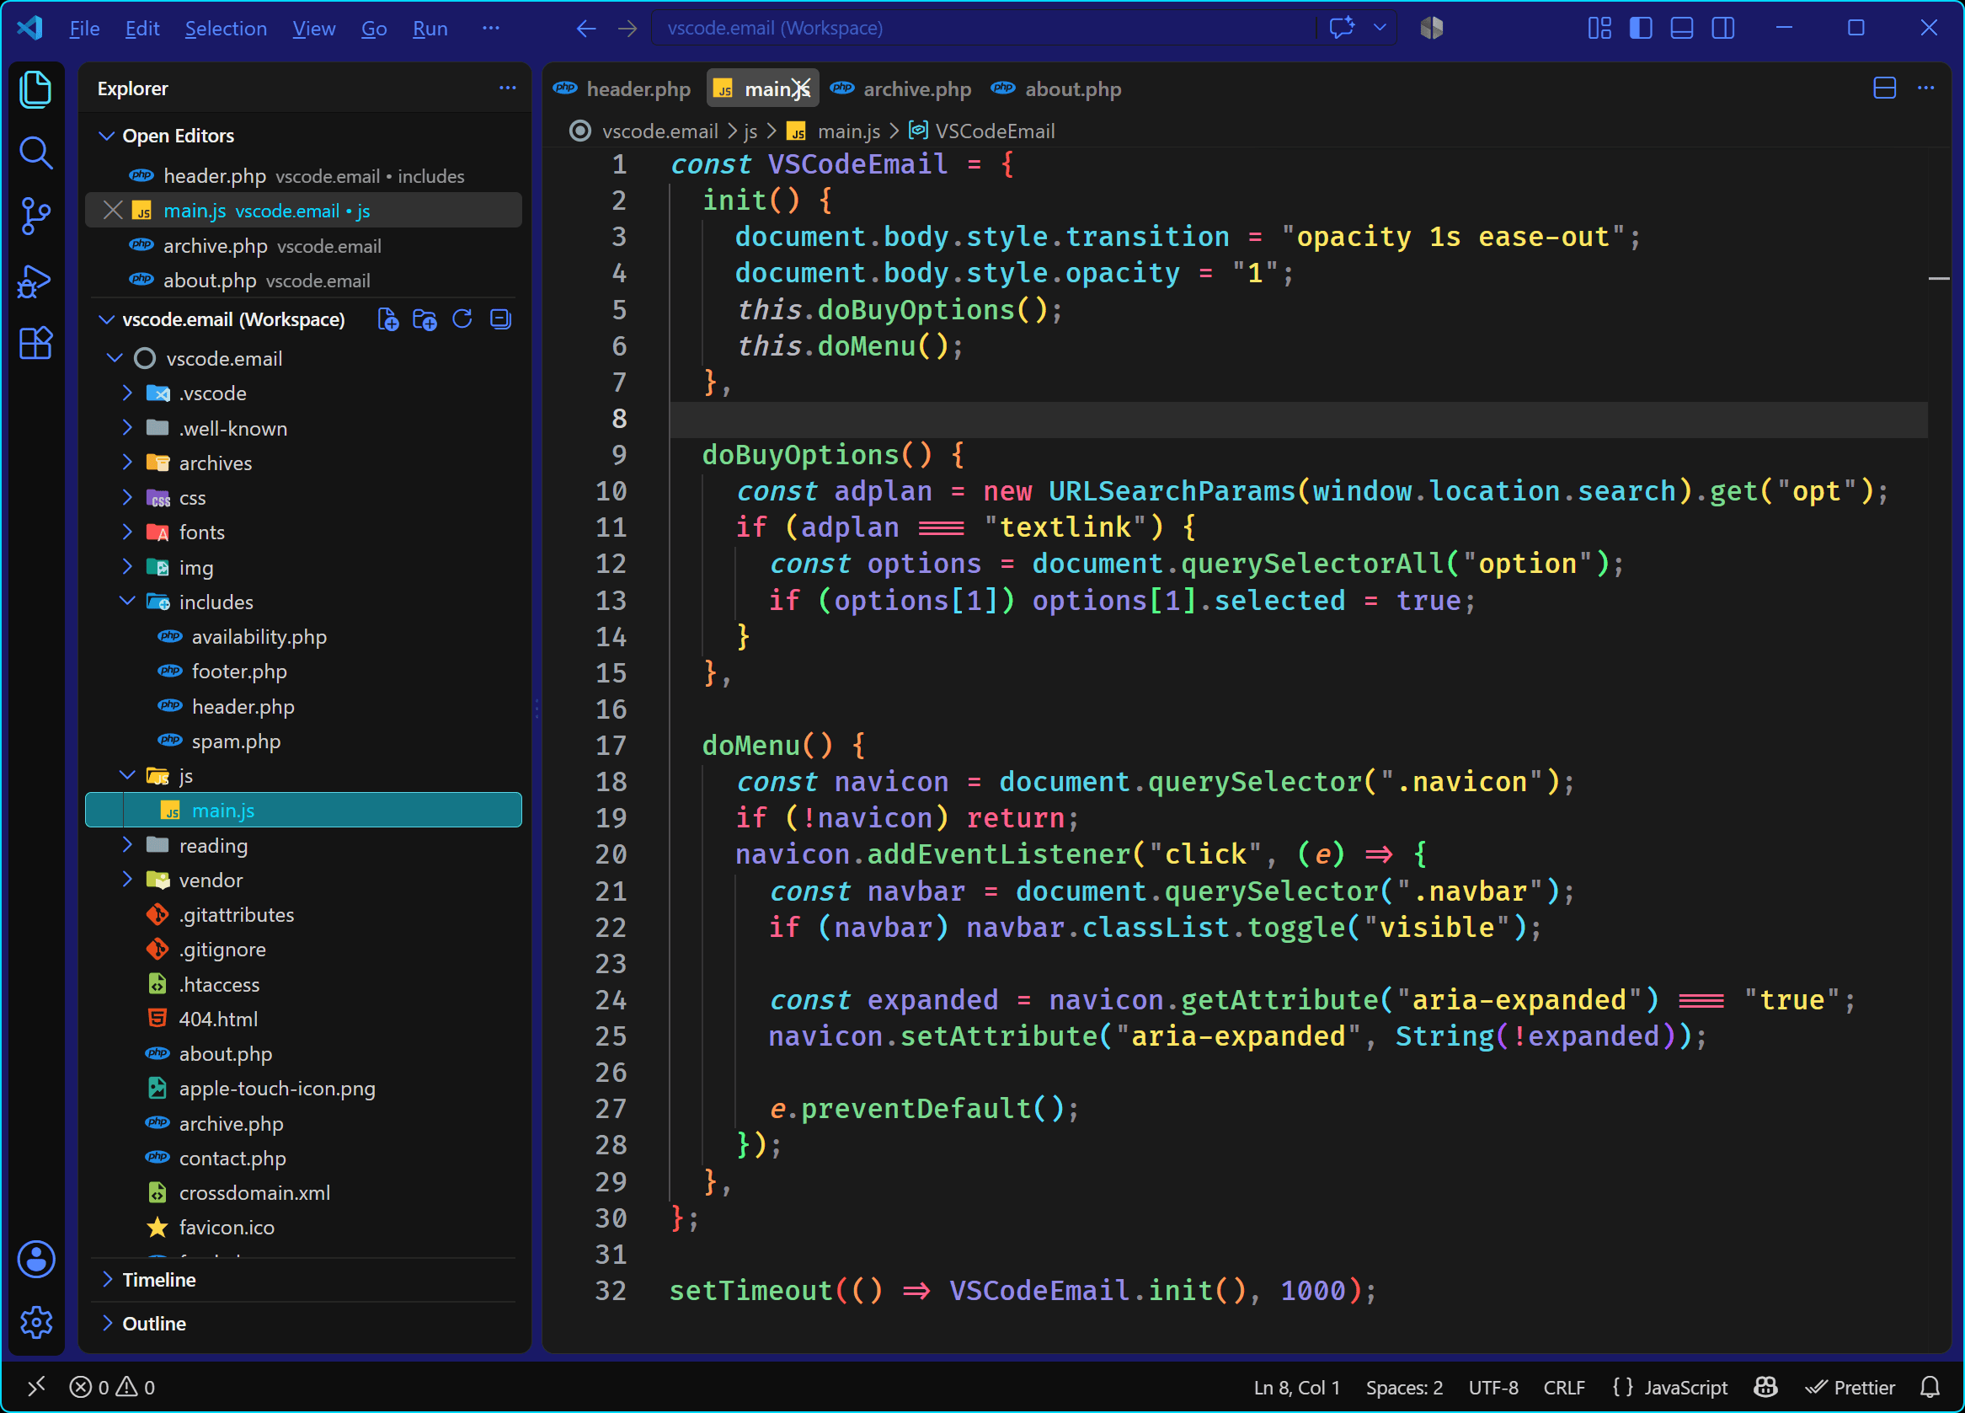The width and height of the screenshot is (1965, 1413).
Task: Expand the vendor folder
Action: click(127, 880)
